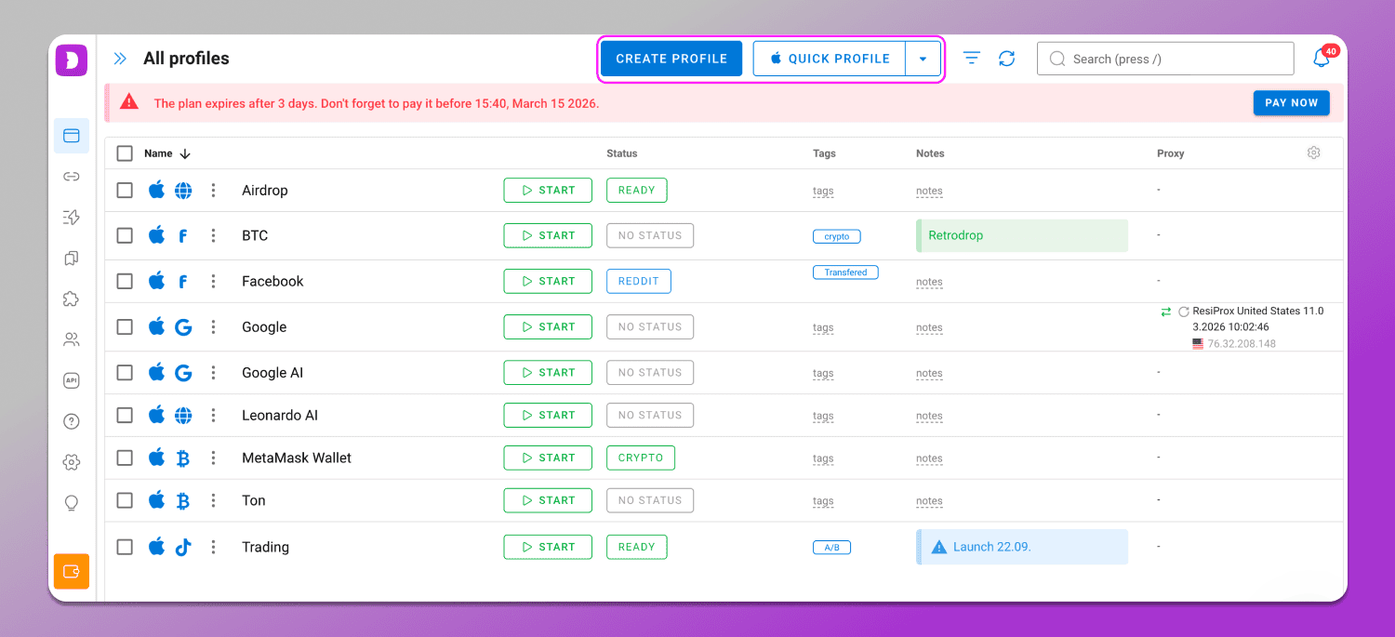Click the Transfered tag on Facebook

(x=845, y=273)
